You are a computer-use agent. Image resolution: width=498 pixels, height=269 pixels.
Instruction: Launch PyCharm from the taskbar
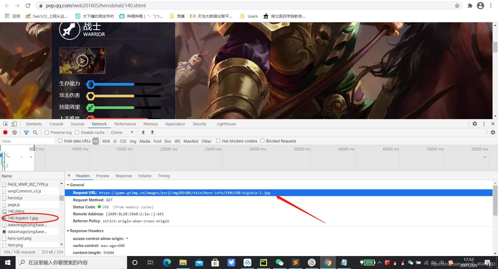[263, 263]
